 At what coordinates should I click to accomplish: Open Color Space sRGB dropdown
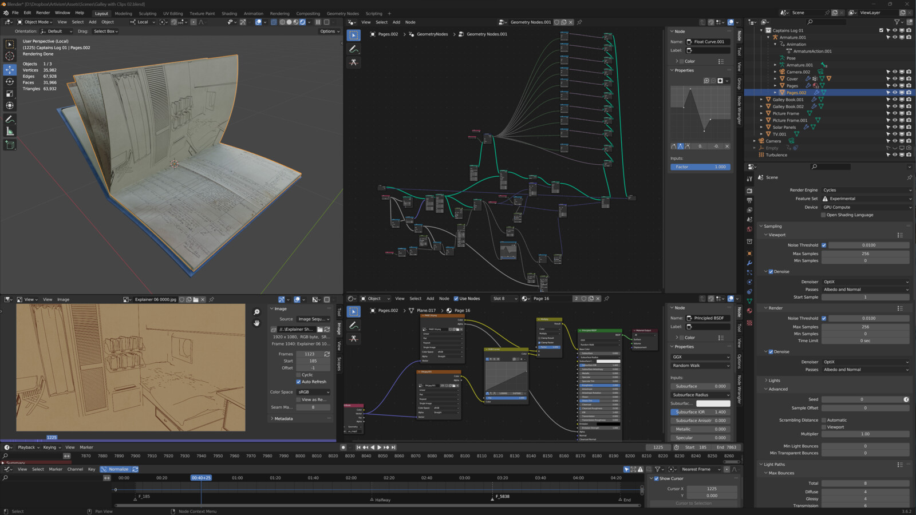[x=313, y=392]
